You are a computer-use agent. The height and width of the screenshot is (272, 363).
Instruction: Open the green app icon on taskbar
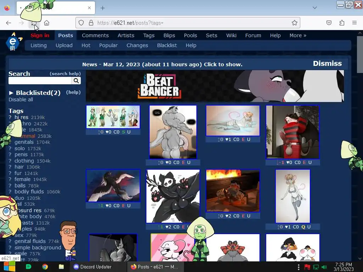point(28,267)
